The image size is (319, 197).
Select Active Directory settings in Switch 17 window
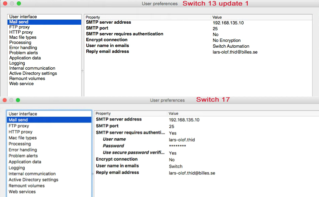(x=33, y=180)
